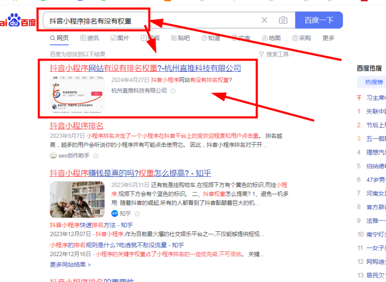Viewport: 386px width, 282px height.
Task: Open result 抖音小程序赚钱是真的吗?权重怎么提高? - 知乎
Action: pos(130,173)
